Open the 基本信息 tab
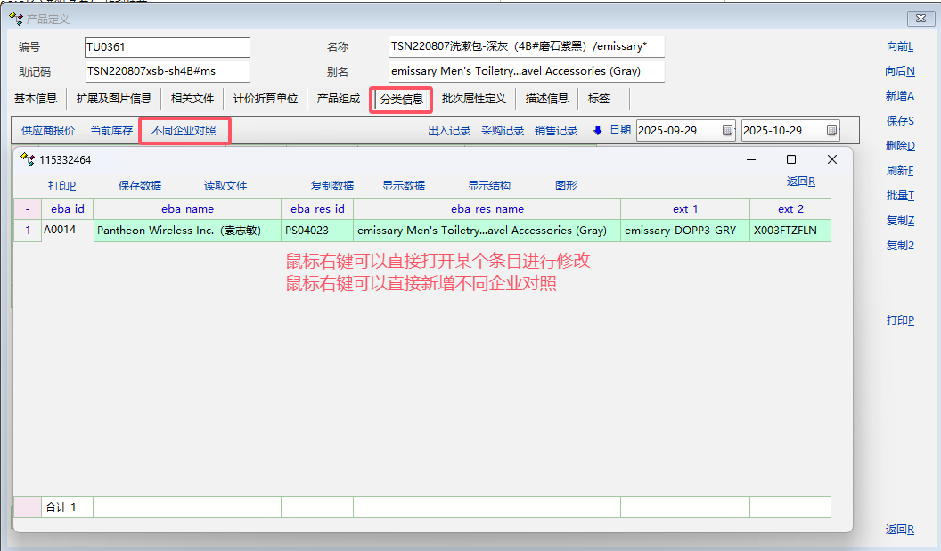Image resolution: width=941 pixels, height=551 pixels. pos(36,99)
